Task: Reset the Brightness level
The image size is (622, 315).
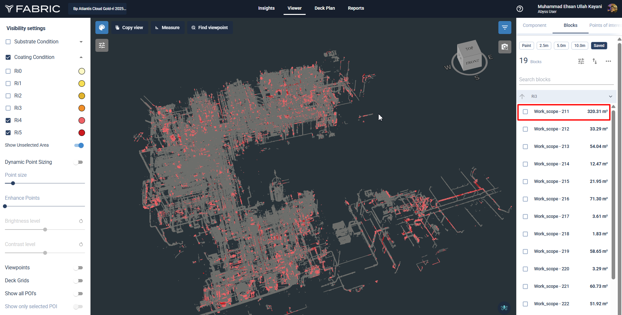Action: 81,221
